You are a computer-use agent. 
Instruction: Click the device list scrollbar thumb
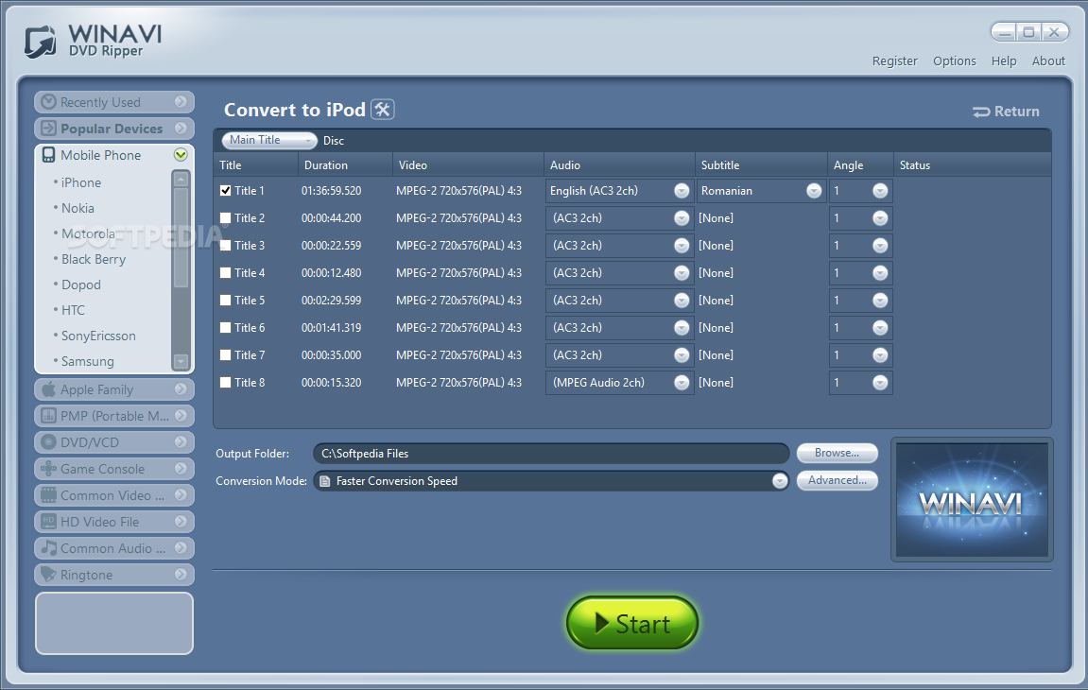click(181, 238)
